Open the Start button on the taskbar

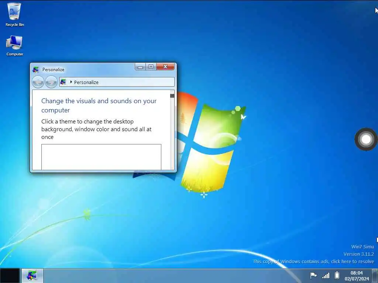(10, 276)
